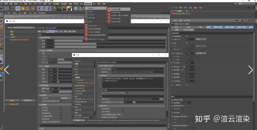This screenshot has width=257, height=130.
Task: Switch to the GI tab in Render Settings
Action: tap(52, 31)
